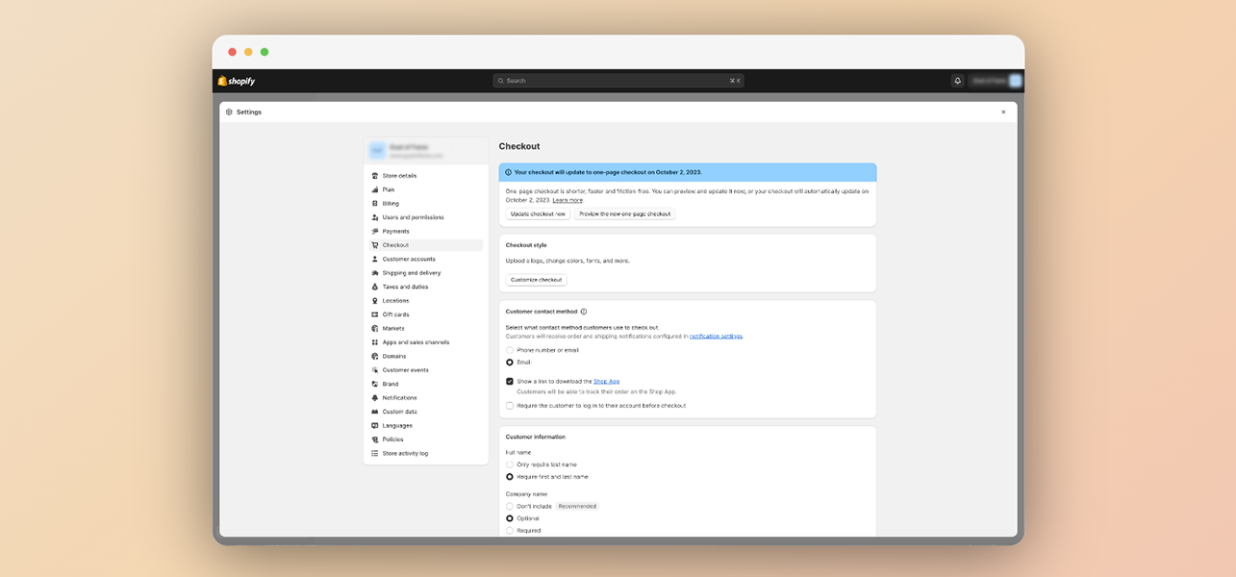Open notifications with the bell icon

[x=957, y=81]
